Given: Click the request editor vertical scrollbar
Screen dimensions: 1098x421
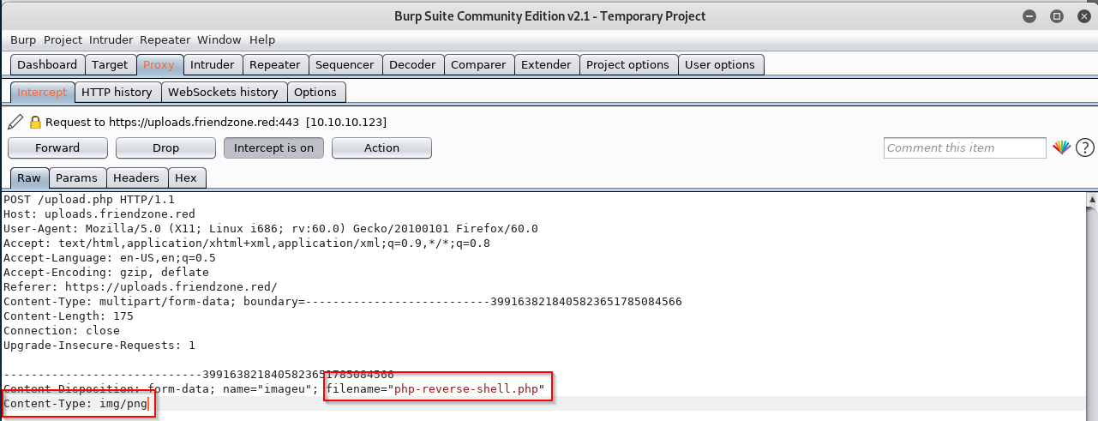Looking at the screenshot, I should [1093, 309].
